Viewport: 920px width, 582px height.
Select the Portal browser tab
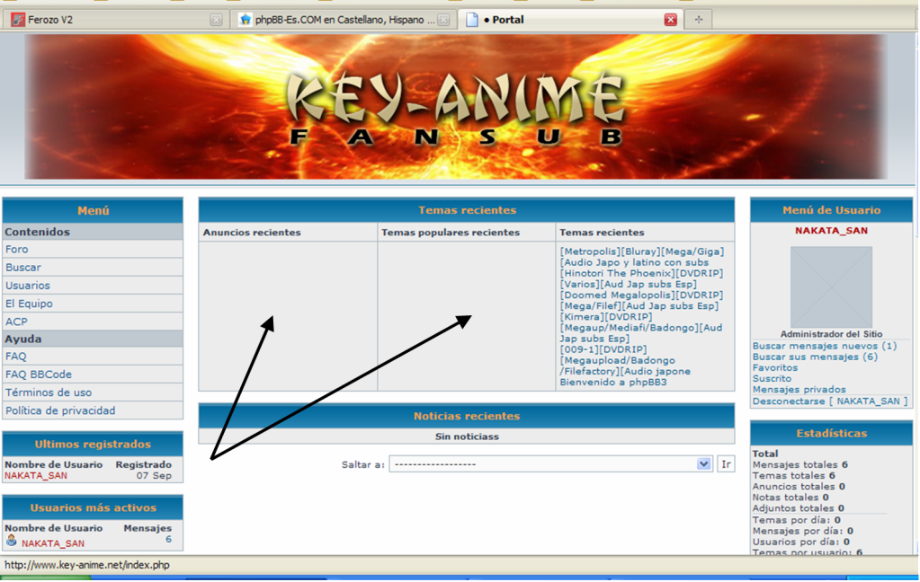[x=570, y=20]
